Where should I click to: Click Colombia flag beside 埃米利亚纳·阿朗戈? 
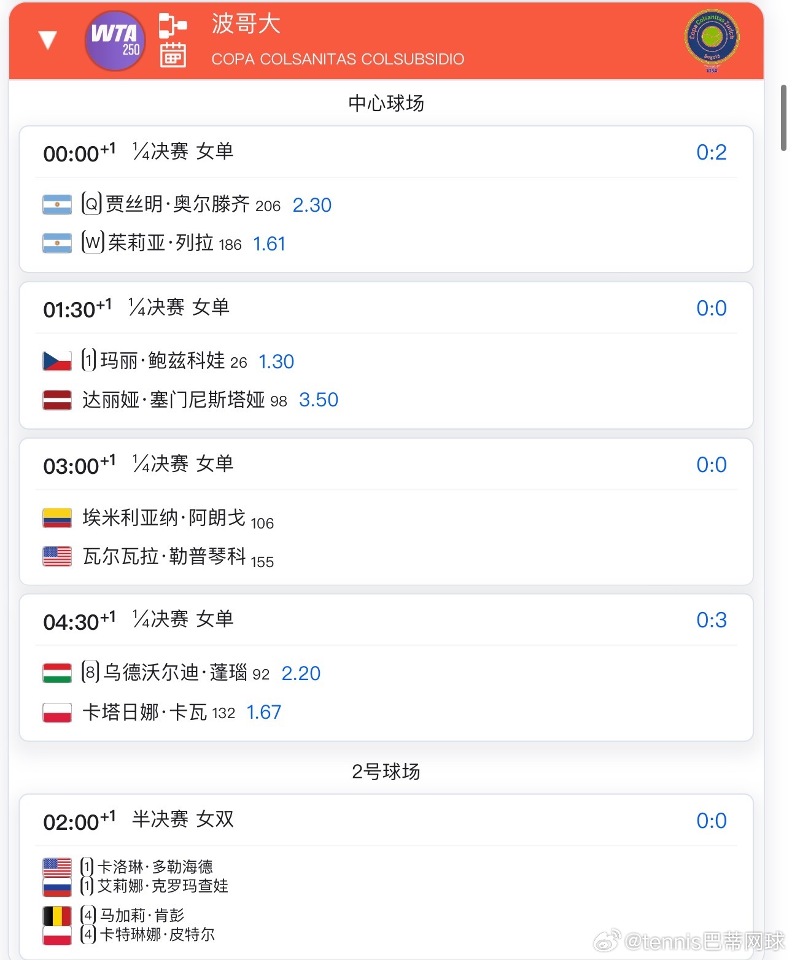click(x=57, y=518)
